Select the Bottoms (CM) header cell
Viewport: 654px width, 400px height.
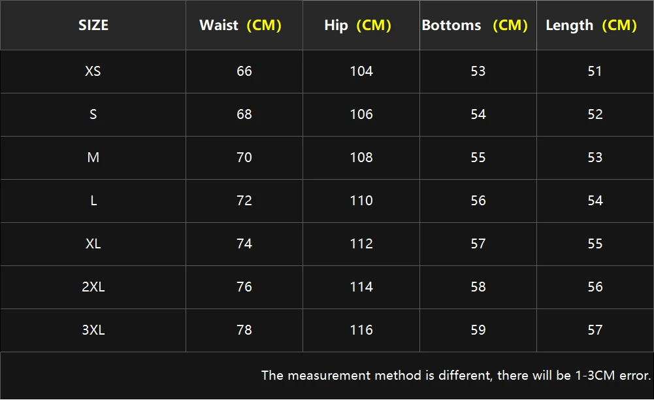coord(474,25)
